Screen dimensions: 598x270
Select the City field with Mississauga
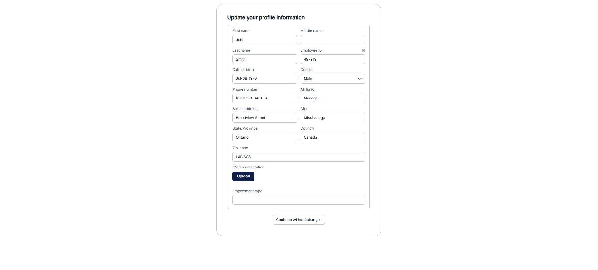(332, 118)
